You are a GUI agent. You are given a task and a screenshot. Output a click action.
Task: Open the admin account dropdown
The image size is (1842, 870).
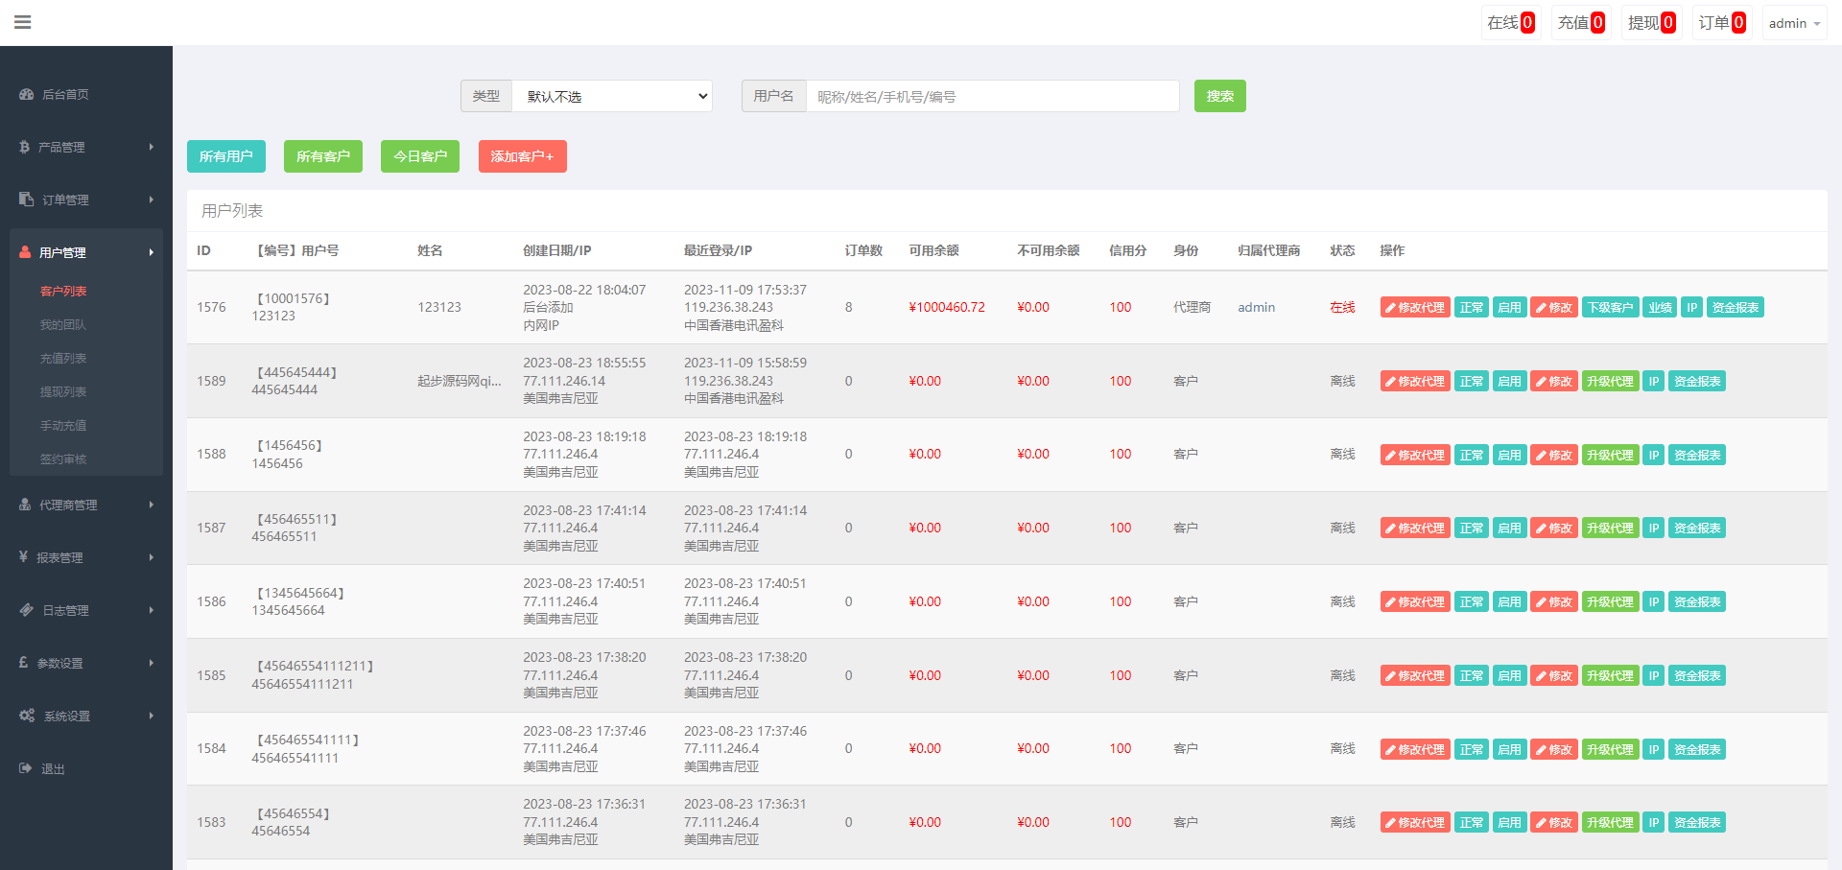[1793, 23]
